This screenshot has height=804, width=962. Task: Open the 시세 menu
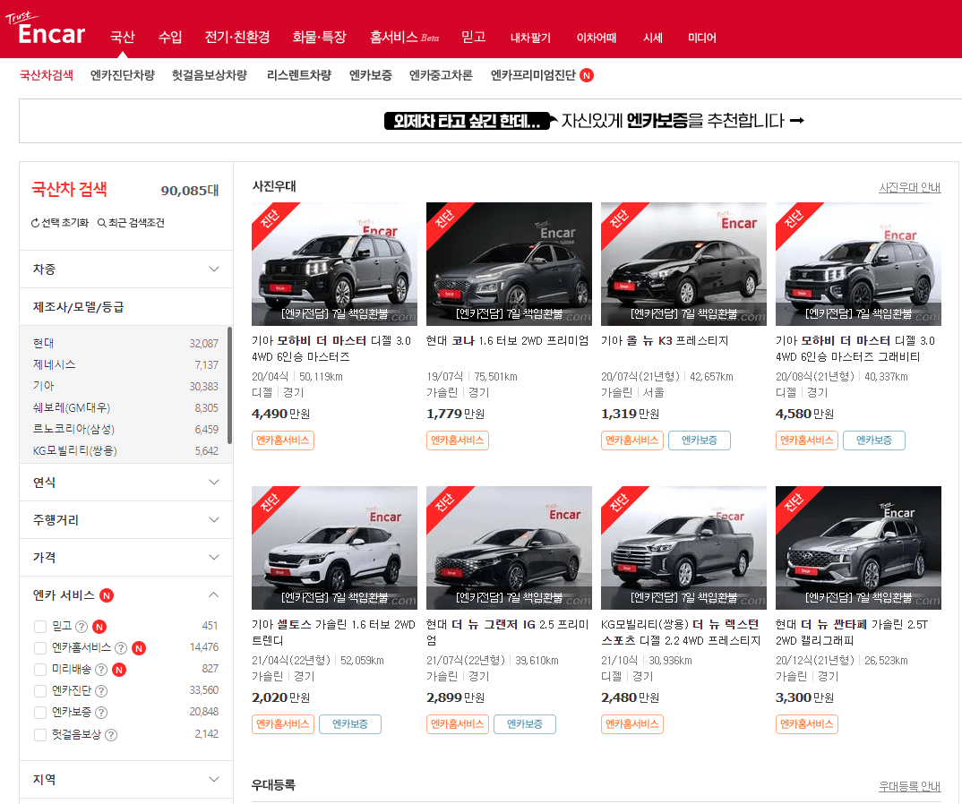(653, 38)
